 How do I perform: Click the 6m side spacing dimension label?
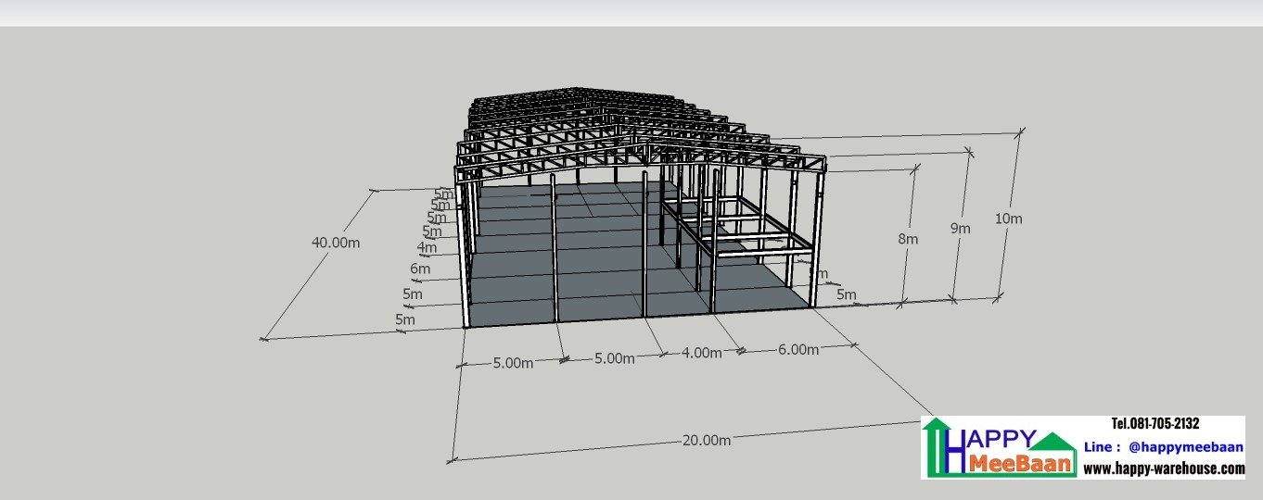(420, 269)
